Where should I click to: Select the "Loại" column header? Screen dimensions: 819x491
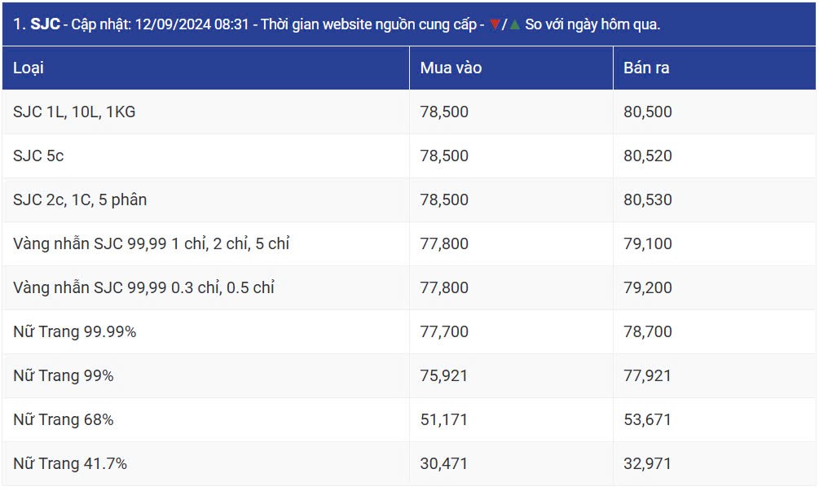(29, 68)
